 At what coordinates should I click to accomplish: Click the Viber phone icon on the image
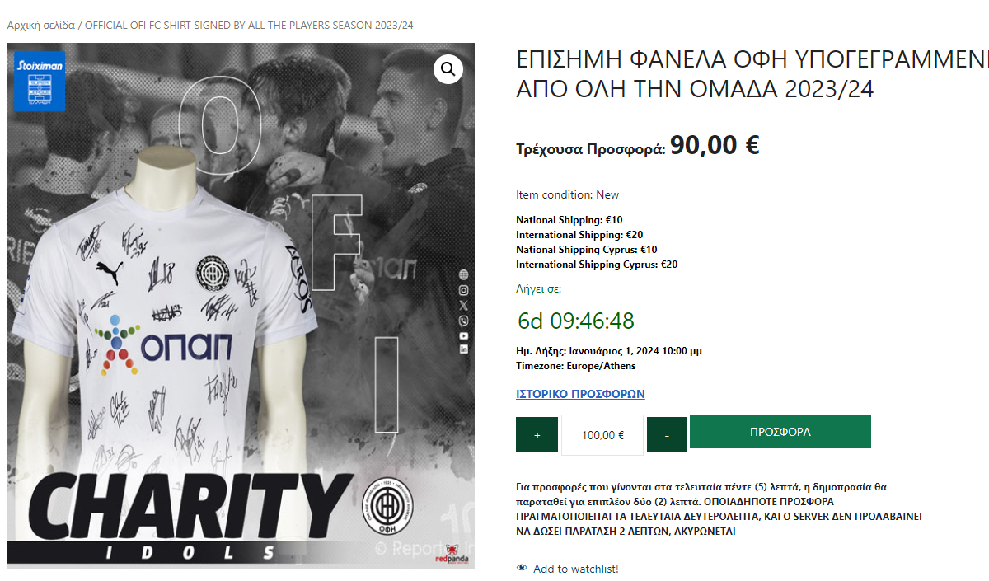pos(464,321)
